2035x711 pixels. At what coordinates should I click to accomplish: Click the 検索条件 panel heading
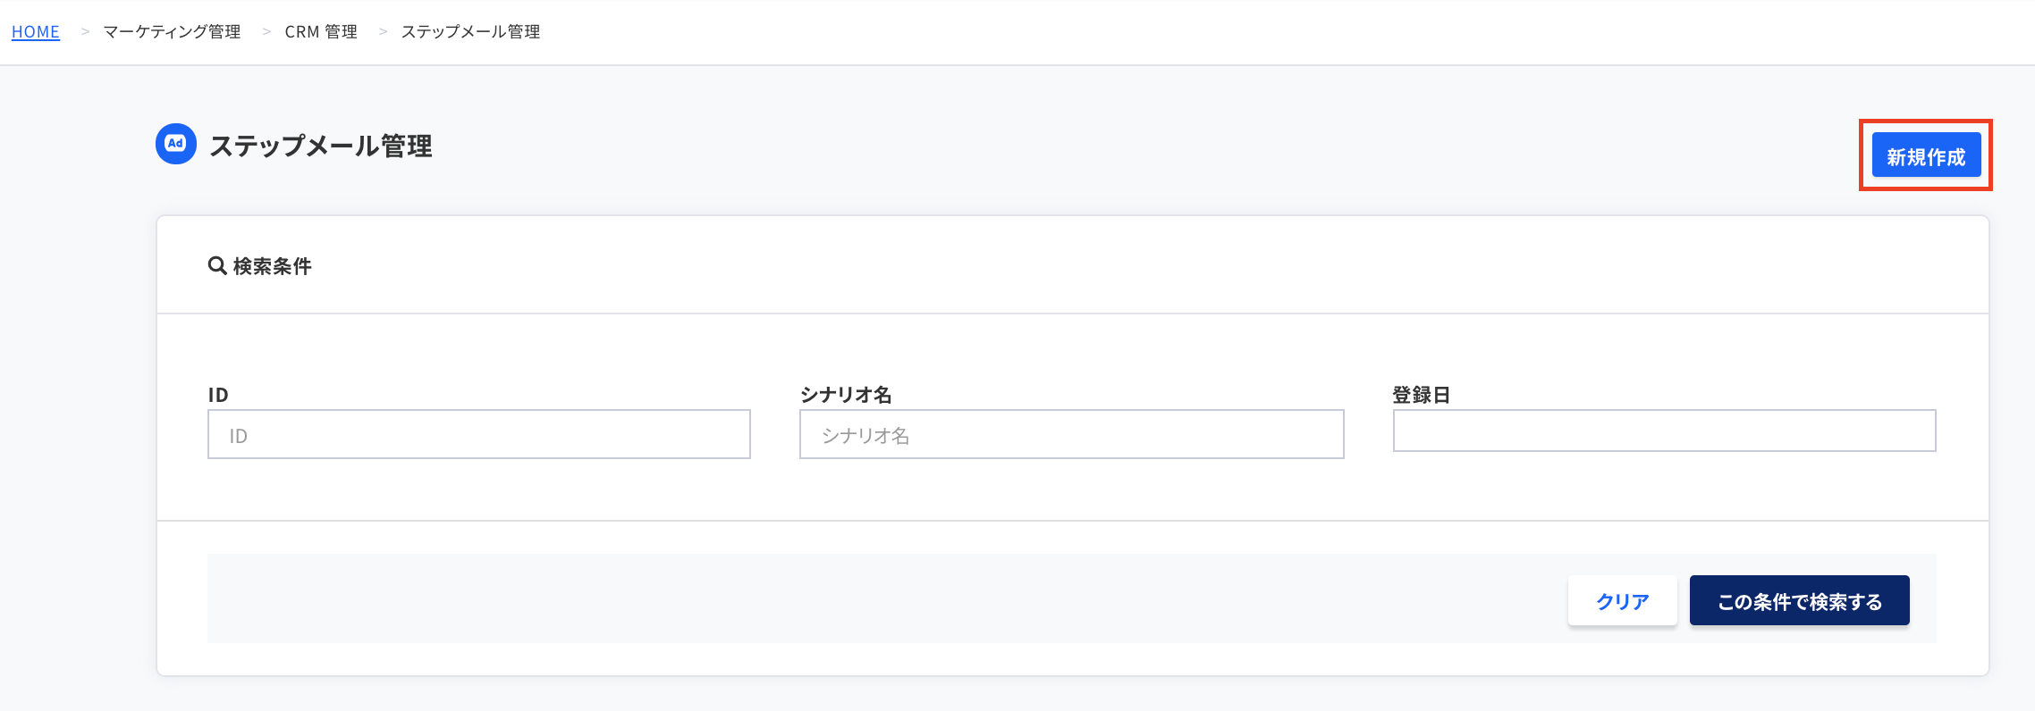tap(272, 265)
